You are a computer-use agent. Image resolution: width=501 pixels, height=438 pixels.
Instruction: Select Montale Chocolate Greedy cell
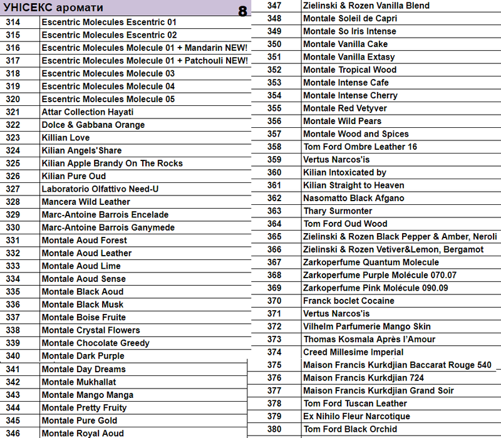(x=95, y=343)
